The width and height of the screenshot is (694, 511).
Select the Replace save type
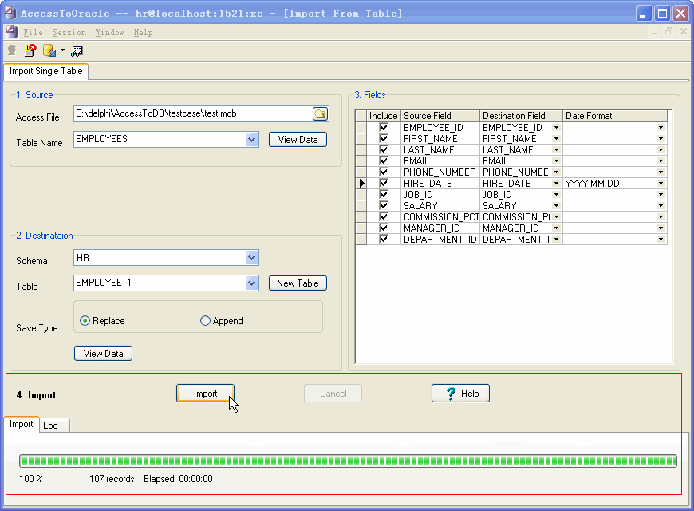(85, 321)
